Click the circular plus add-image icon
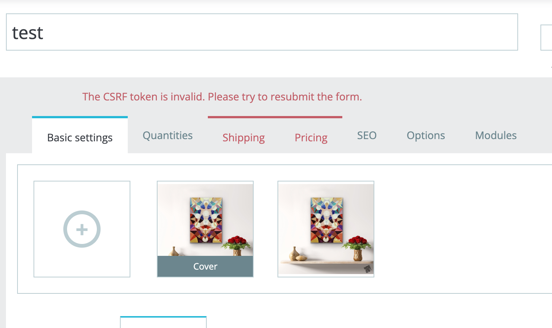The width and height of the screenshot is (552, 328). click(82, 229)
